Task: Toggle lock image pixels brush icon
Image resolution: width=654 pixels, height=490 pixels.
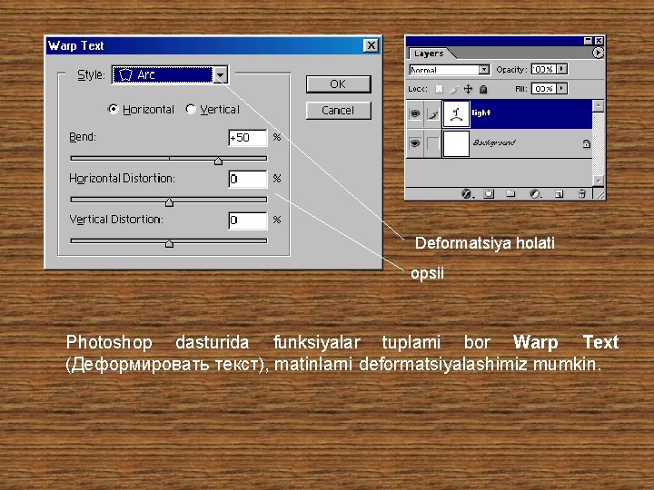Action: click(454, 89)
